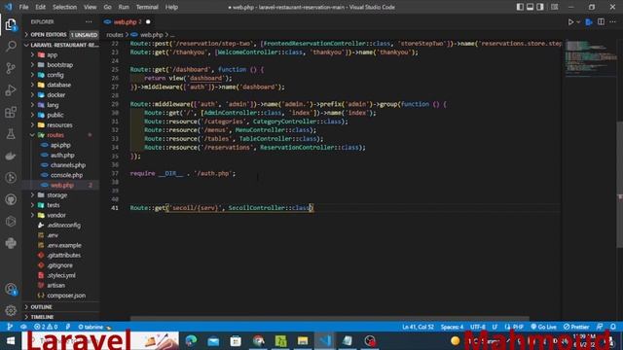Click the horizontal editor scrollbar
This screenshot has width=623, height=350.
click(x=330, y=318)
